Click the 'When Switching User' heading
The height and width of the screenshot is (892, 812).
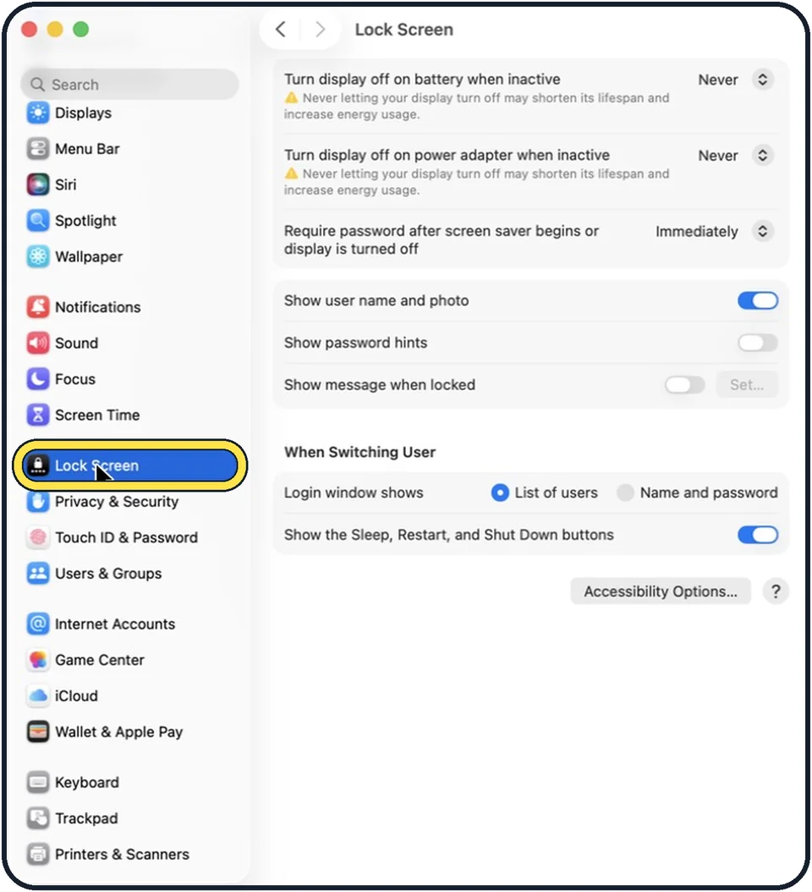360,452
